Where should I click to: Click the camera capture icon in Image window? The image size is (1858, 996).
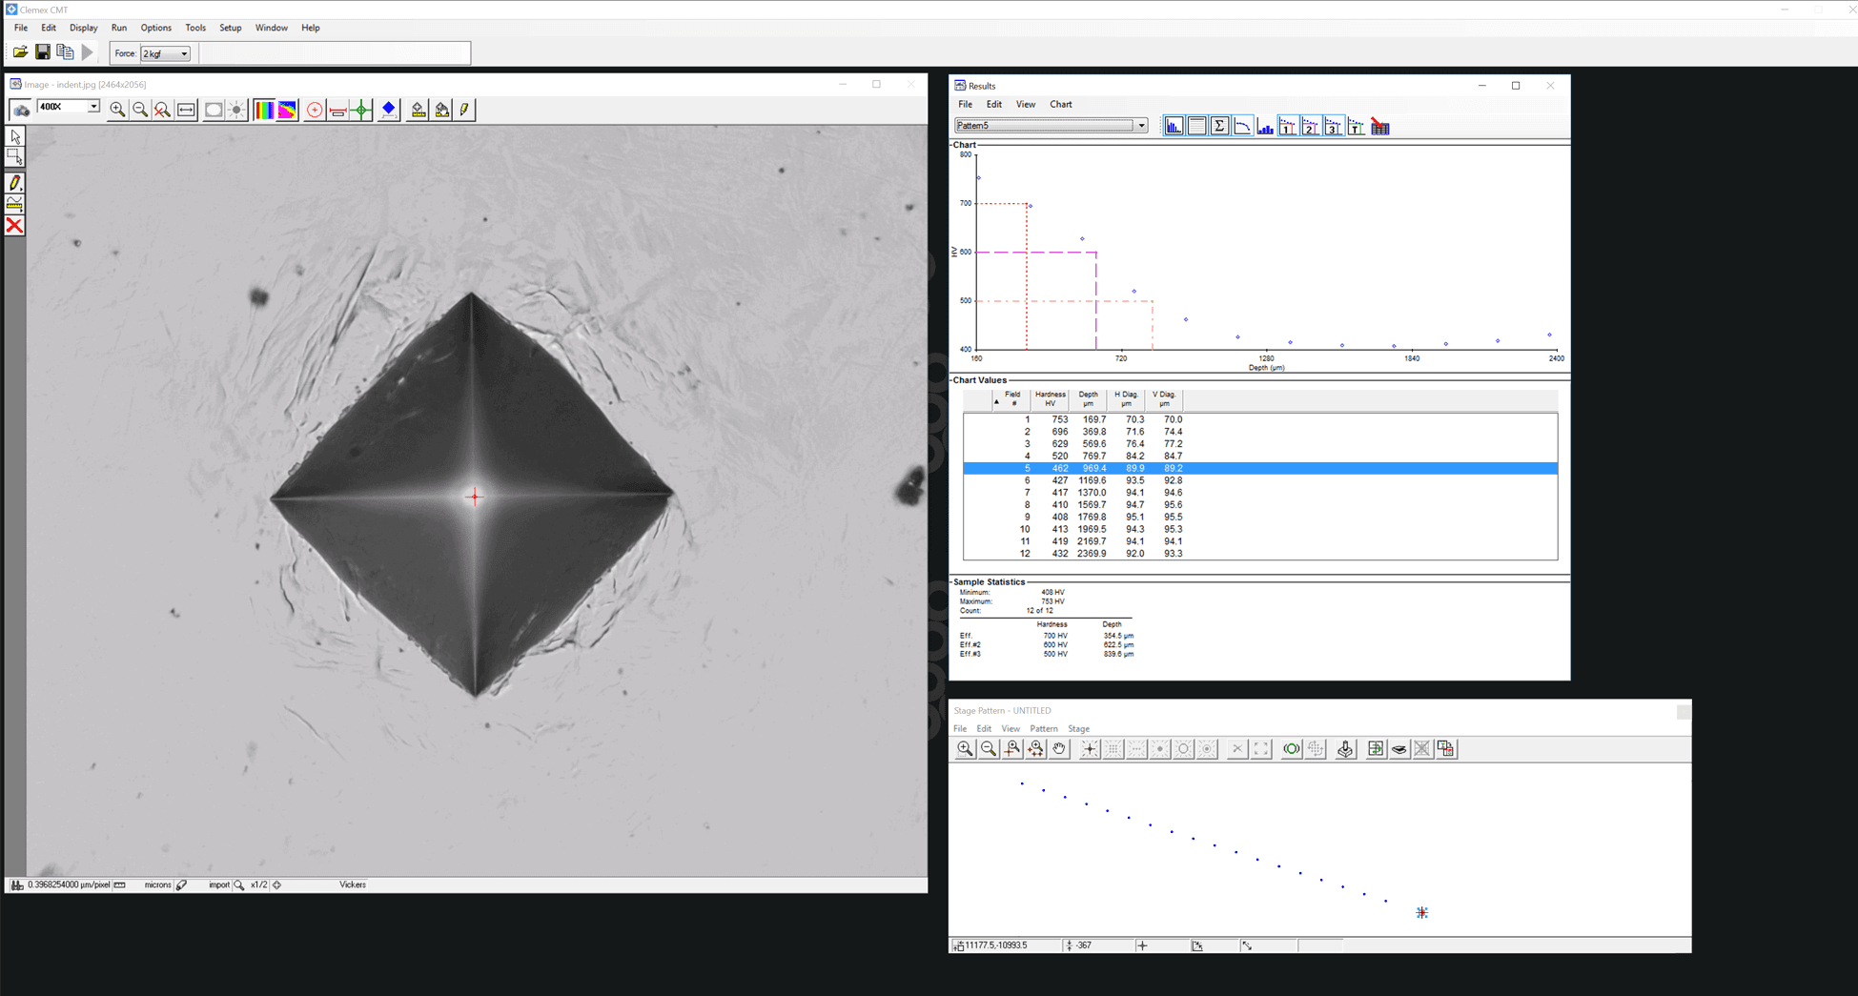pos(21,110)
